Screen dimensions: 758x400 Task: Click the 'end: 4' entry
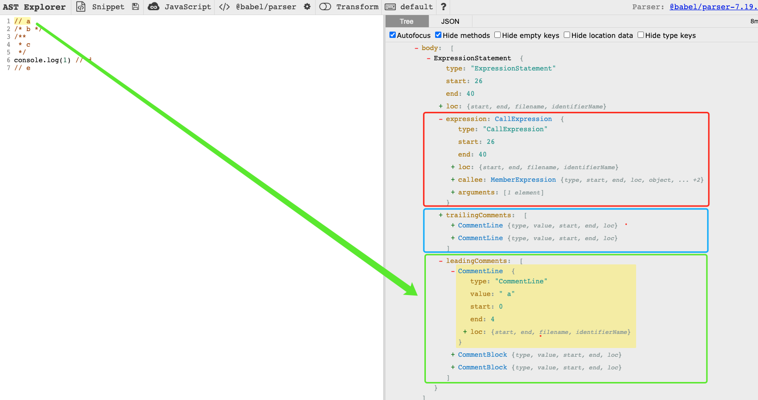pos(482,319)
